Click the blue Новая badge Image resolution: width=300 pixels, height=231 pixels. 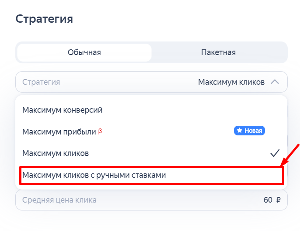point(250,131)
